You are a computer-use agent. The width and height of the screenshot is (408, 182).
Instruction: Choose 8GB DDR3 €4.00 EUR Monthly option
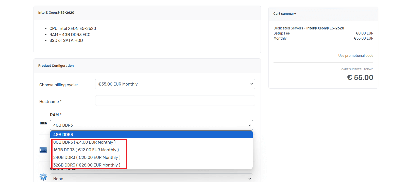coord(151,142)
